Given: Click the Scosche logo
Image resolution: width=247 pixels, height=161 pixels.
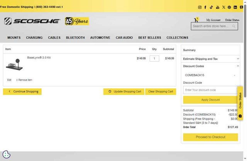Looking at the screenshot, I should 32,21.
